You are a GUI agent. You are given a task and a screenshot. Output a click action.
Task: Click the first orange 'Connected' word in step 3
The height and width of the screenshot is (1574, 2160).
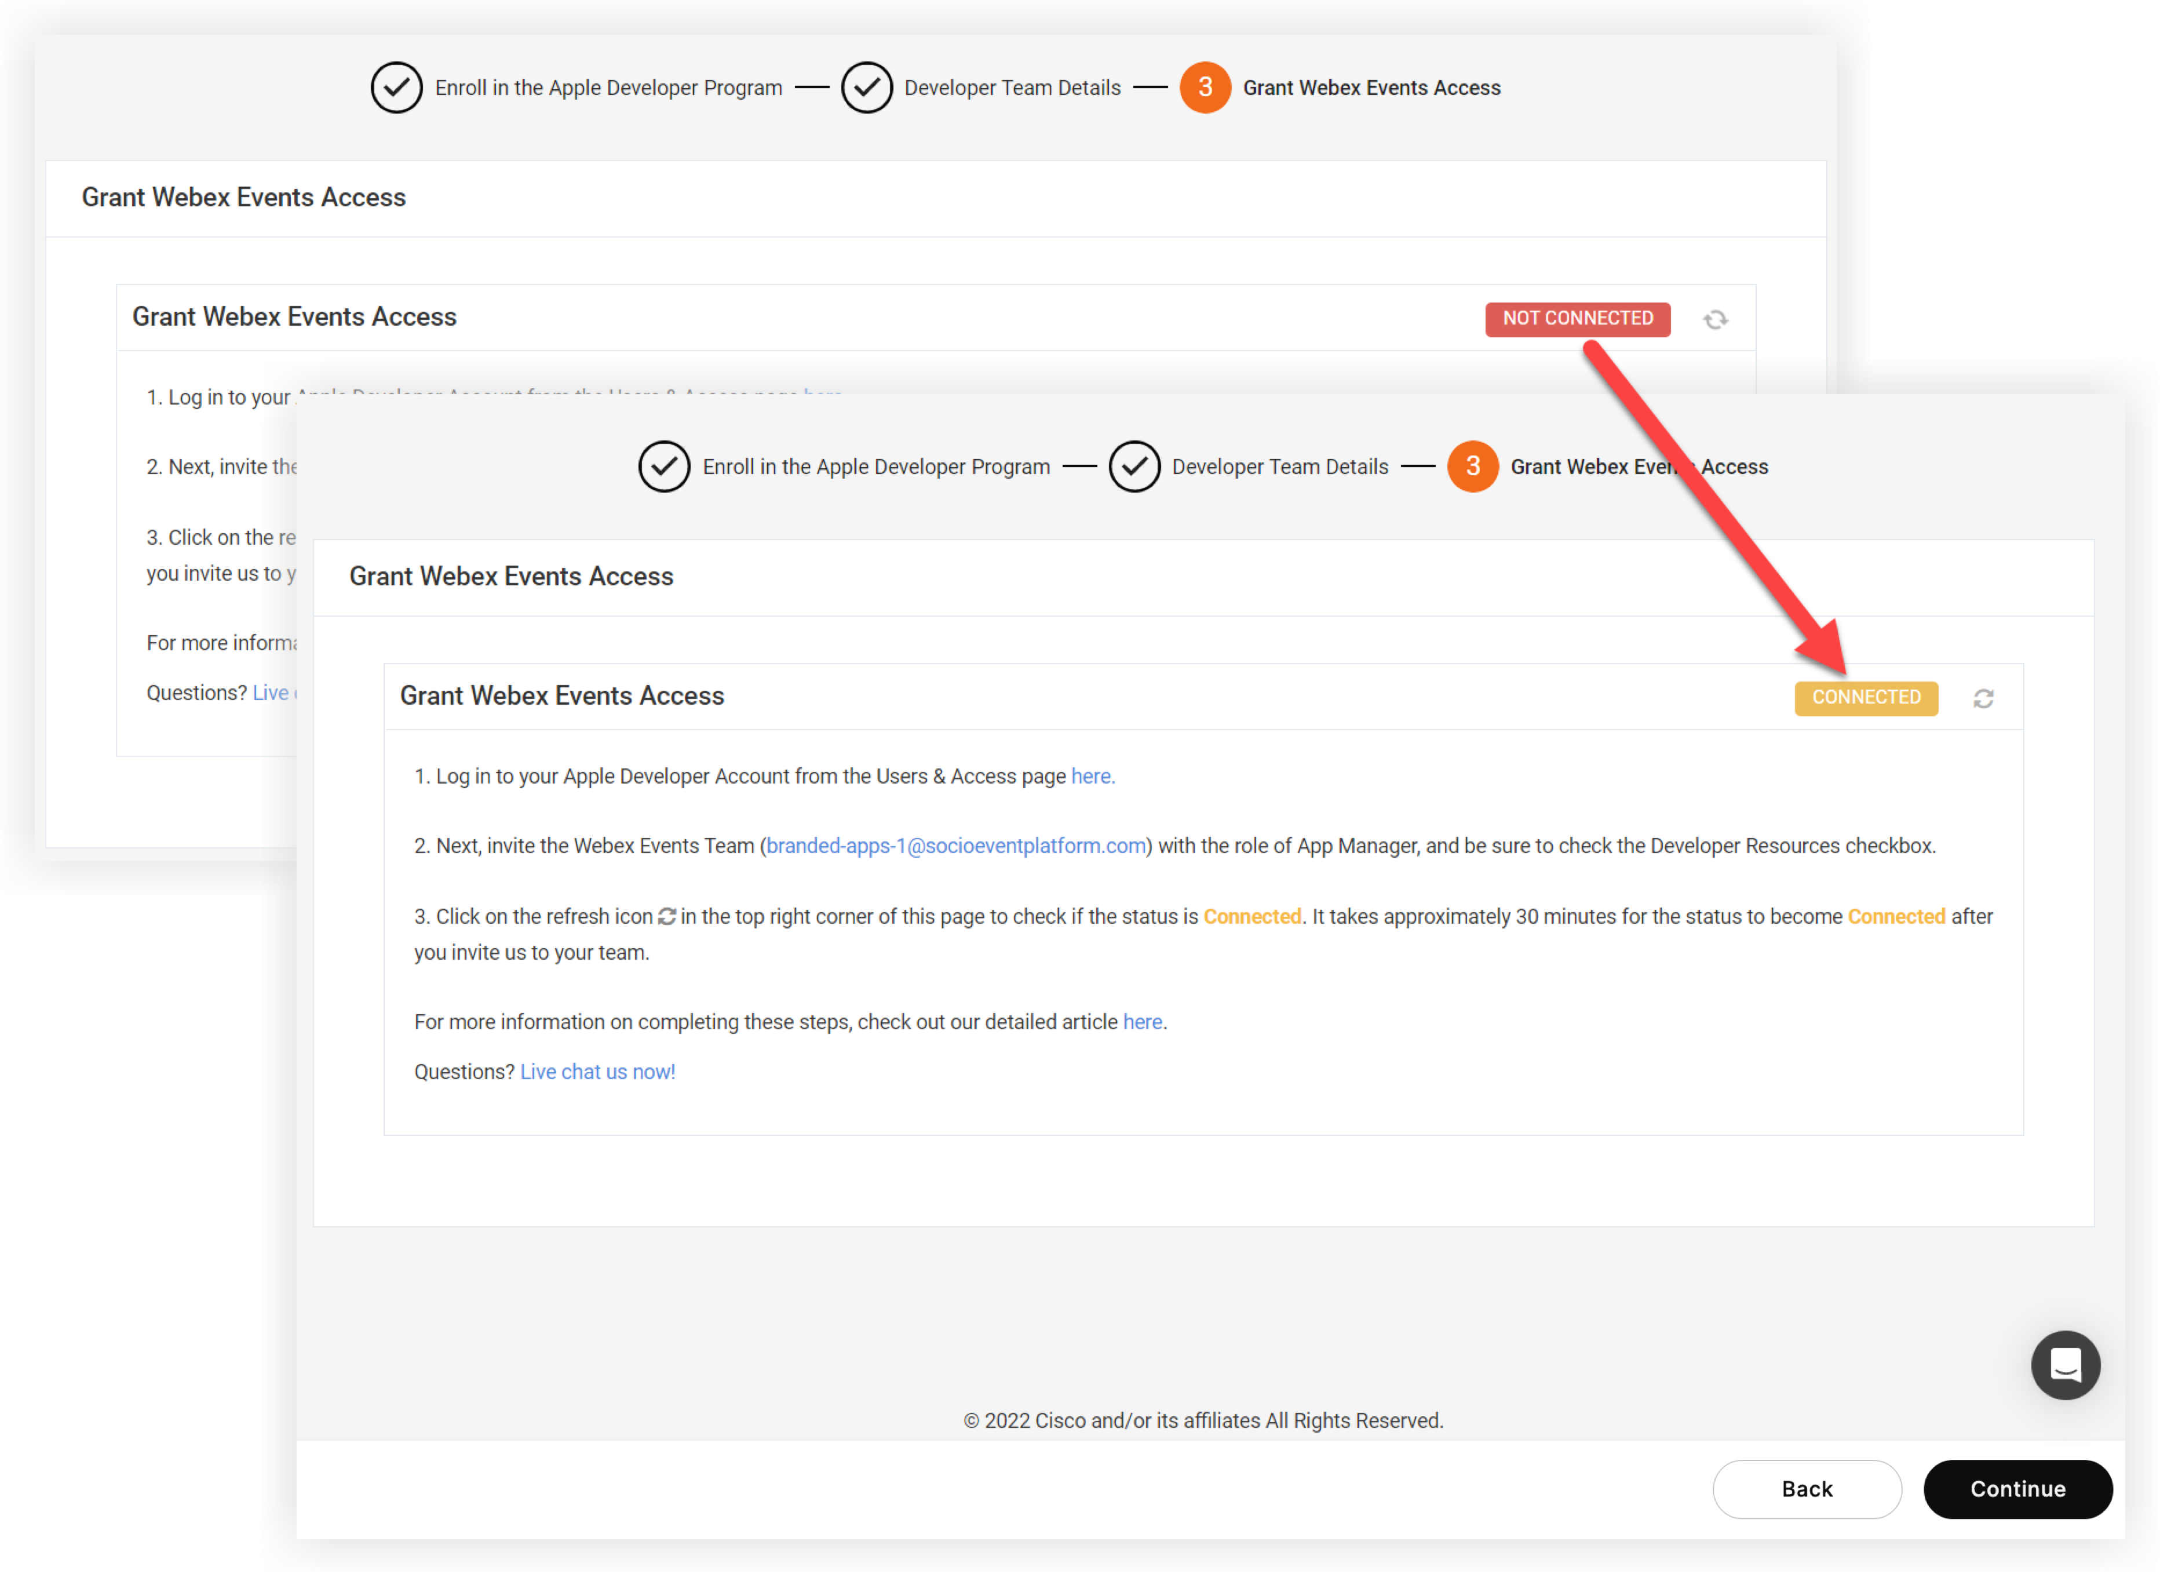pos(1252,917)
